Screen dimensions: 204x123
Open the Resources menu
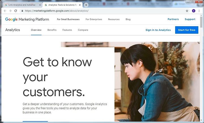pyautogui.click(x=114, y=19)
